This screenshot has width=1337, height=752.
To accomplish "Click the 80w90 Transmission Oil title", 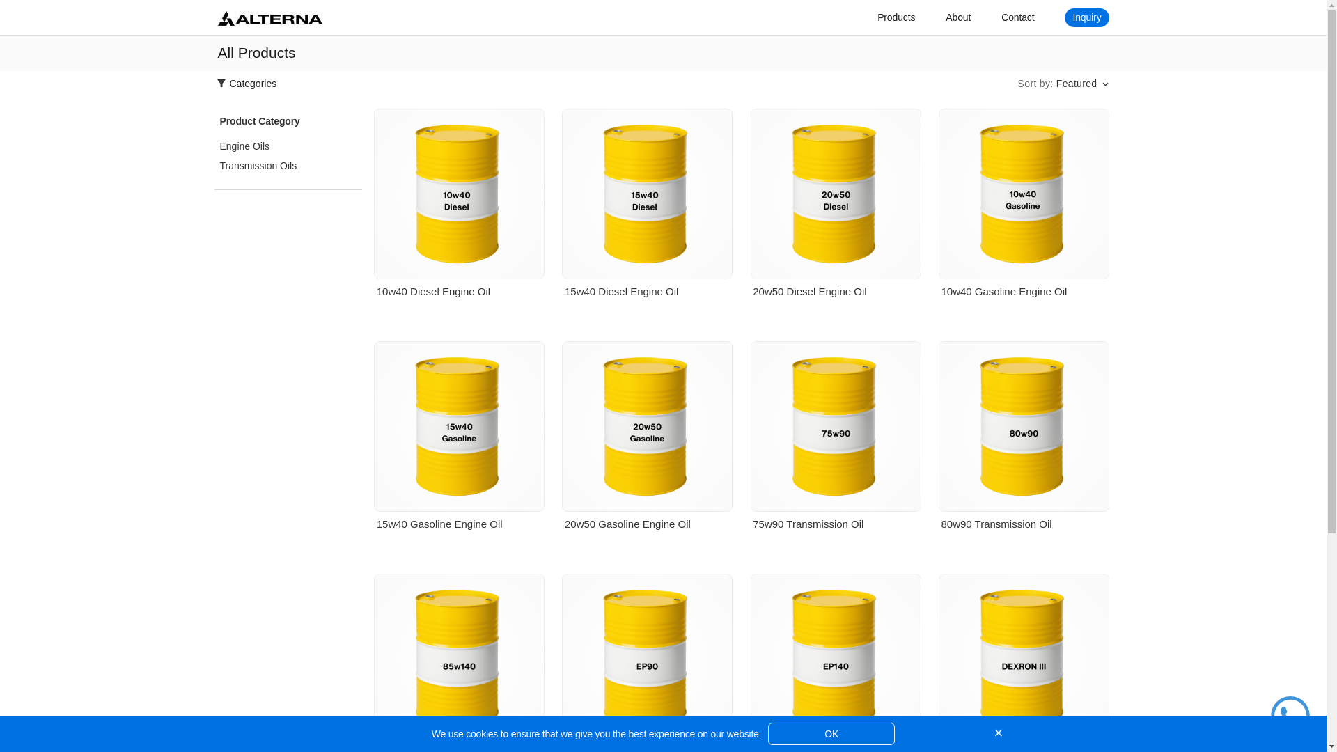I will coord(996,524).
